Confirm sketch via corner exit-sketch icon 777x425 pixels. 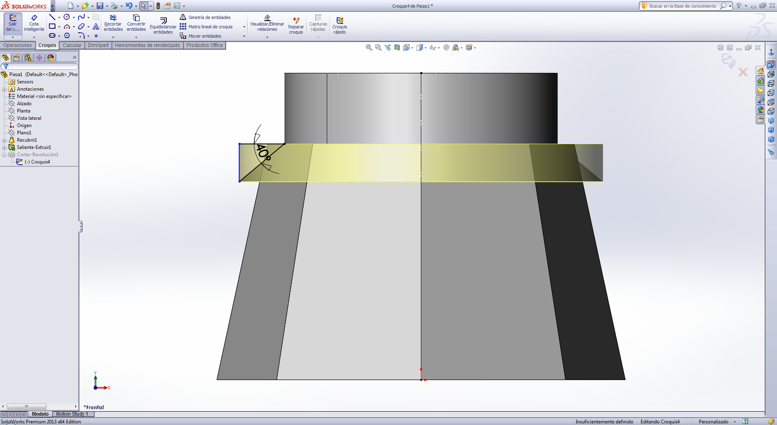point(728,62)
